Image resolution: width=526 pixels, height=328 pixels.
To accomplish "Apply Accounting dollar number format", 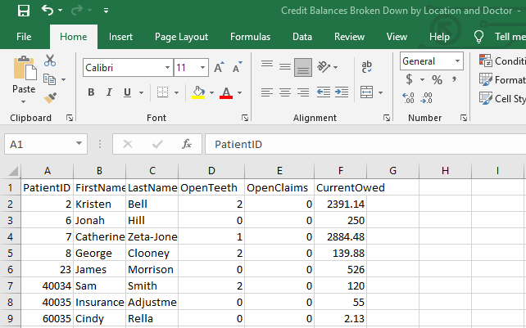I will [x=410, y=80].
